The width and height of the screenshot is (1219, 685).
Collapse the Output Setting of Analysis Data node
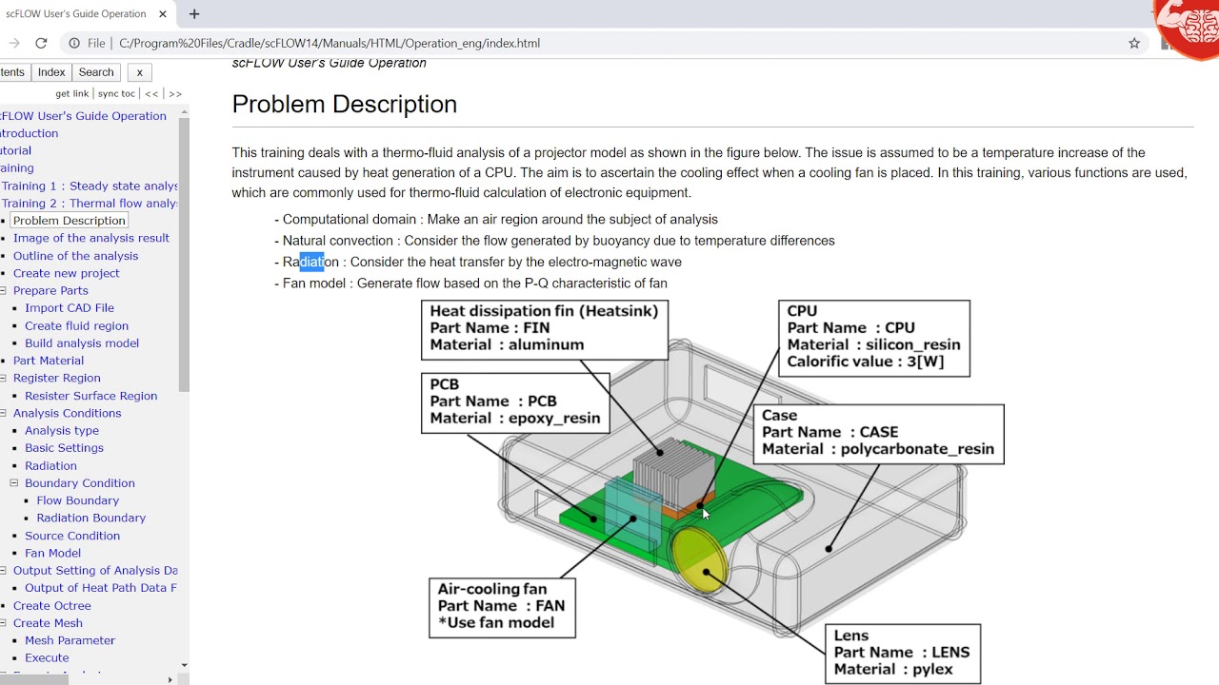pyautogui.click(x=4, y=571)
